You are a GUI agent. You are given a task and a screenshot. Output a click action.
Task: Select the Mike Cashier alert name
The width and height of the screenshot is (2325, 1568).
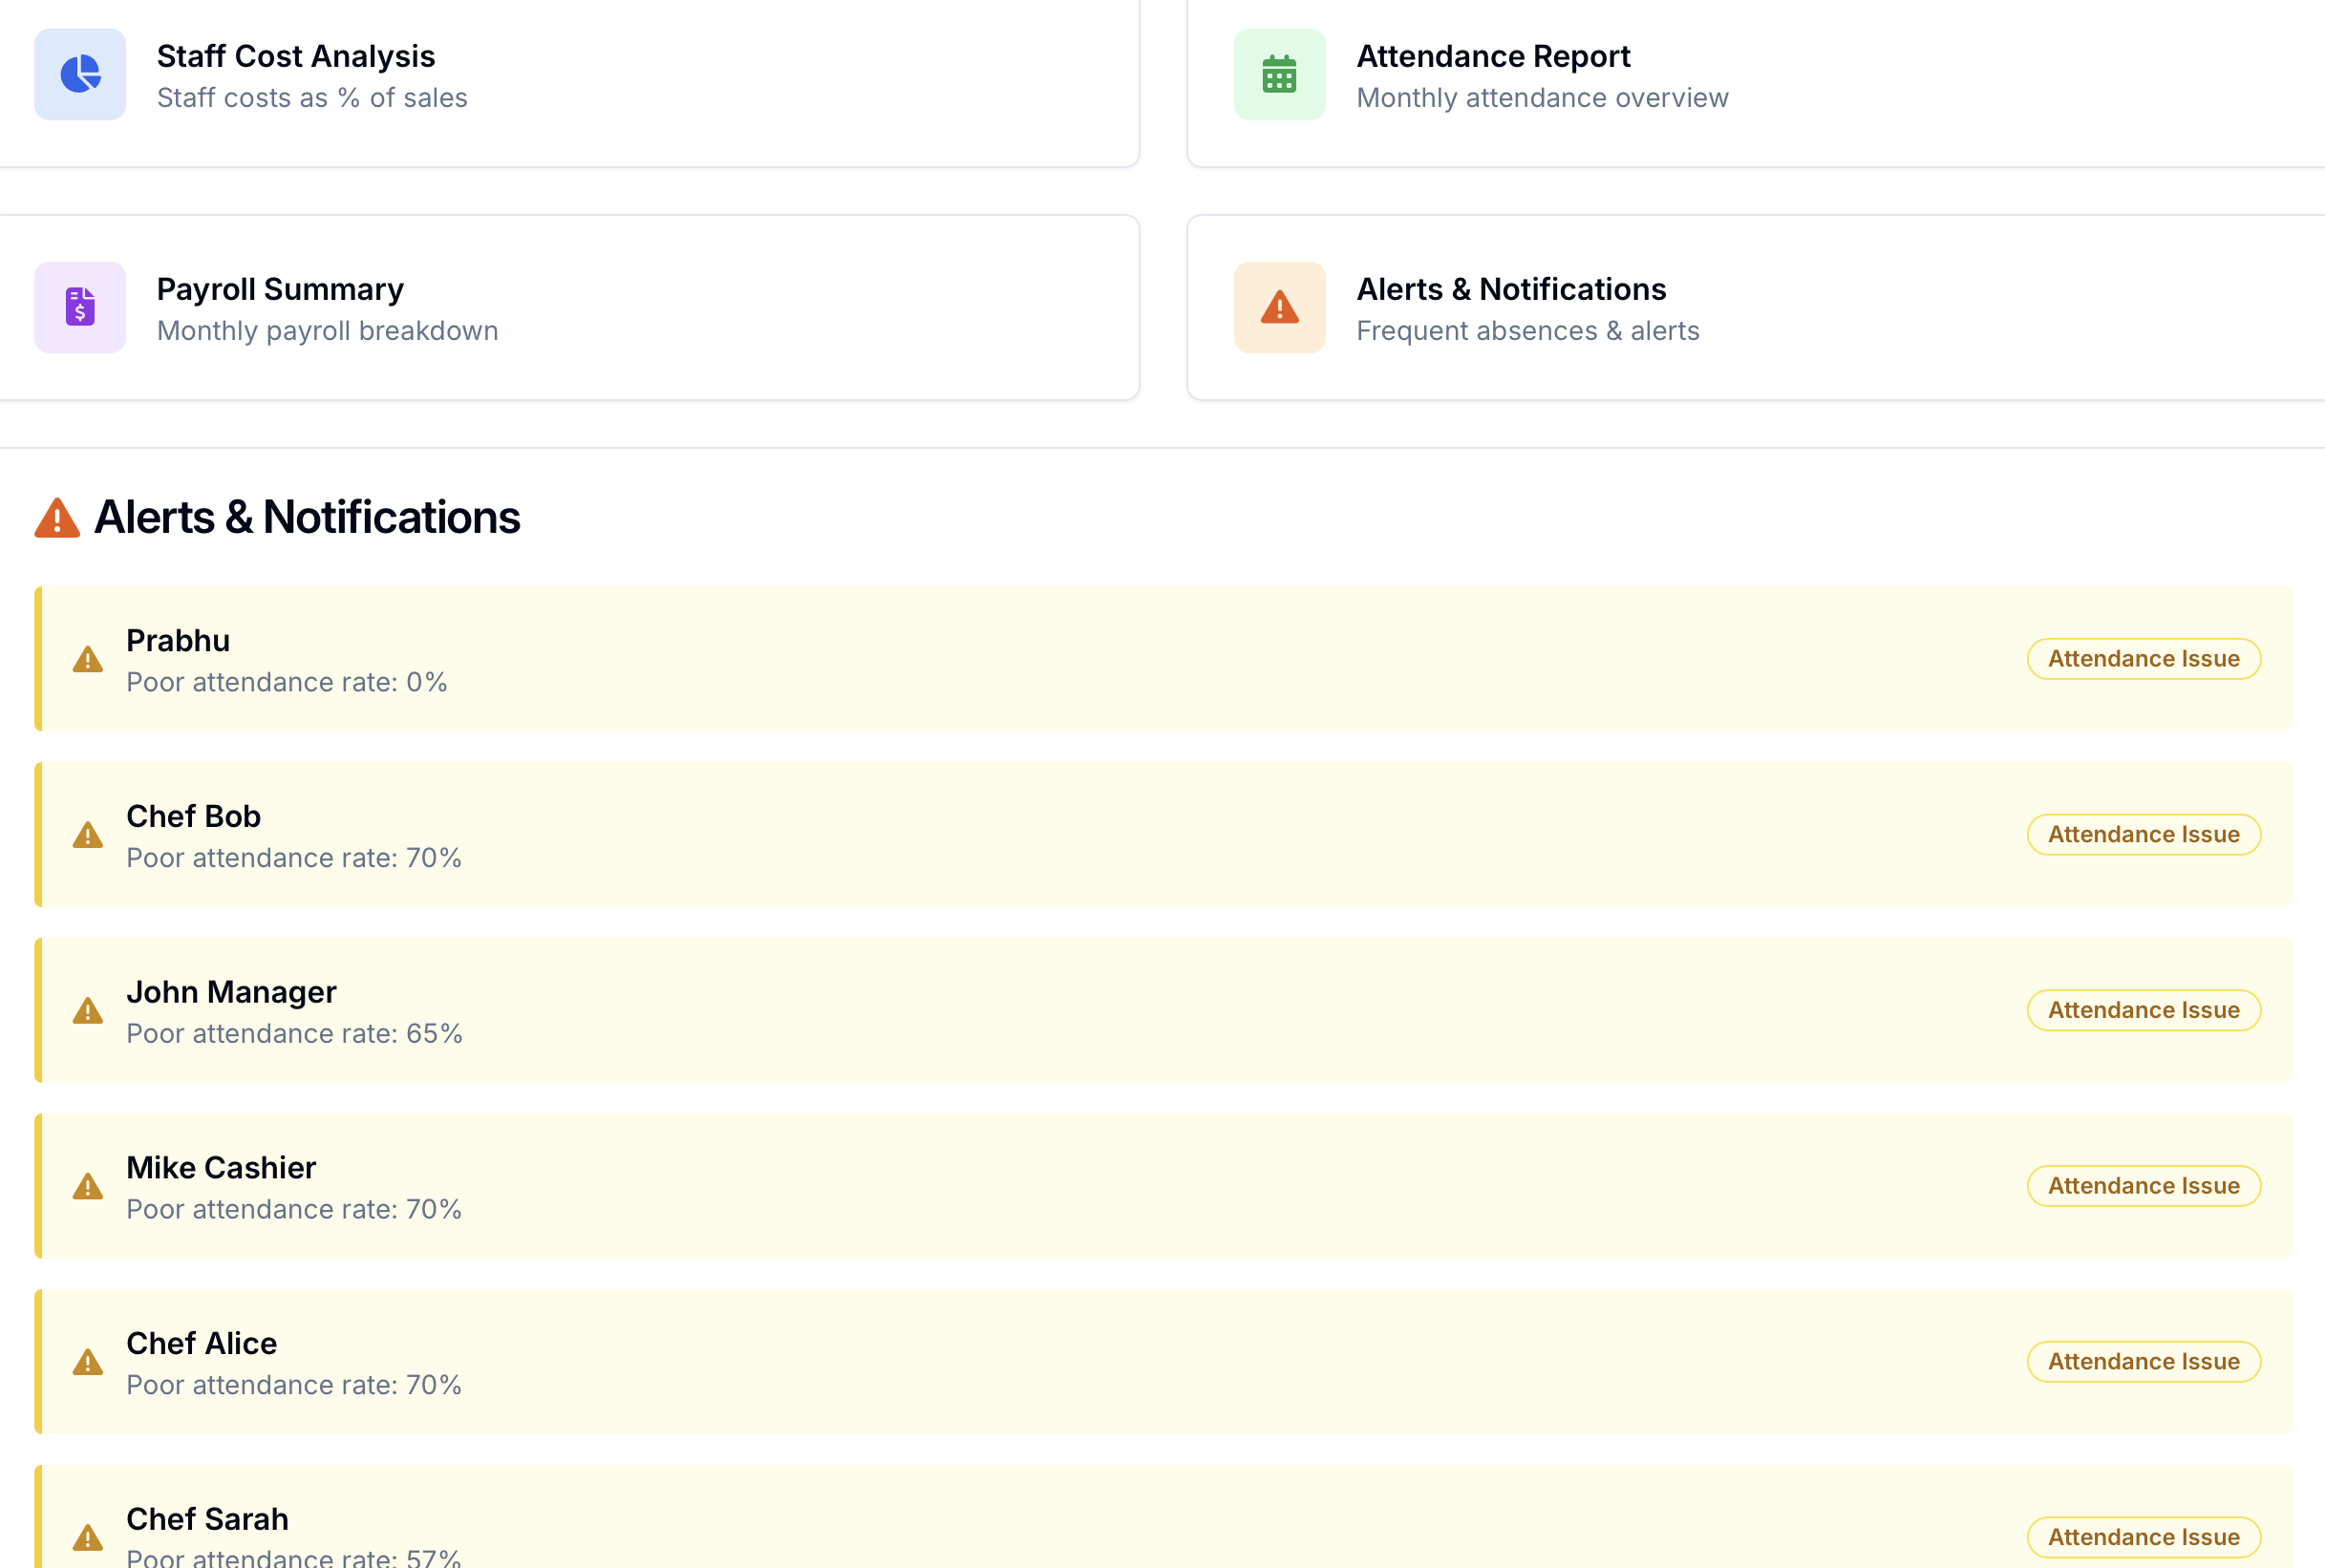tap(221, 1167)
